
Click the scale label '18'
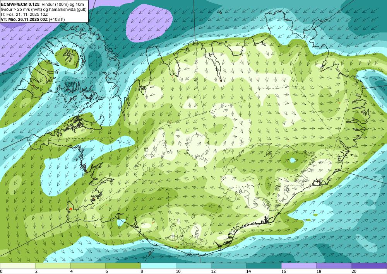319,272
